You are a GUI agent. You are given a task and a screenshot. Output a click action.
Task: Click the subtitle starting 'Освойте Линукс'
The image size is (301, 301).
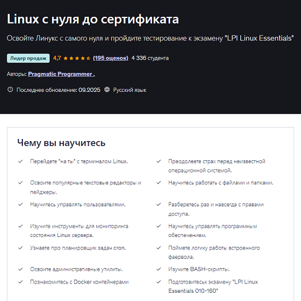click(x=150, y=38)
